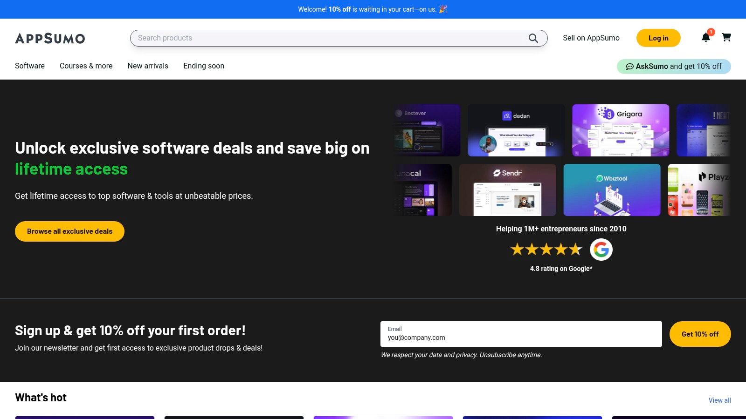Screen dimensions: 746x419
Task: Open the Software menu
Action: coord(30,66)
